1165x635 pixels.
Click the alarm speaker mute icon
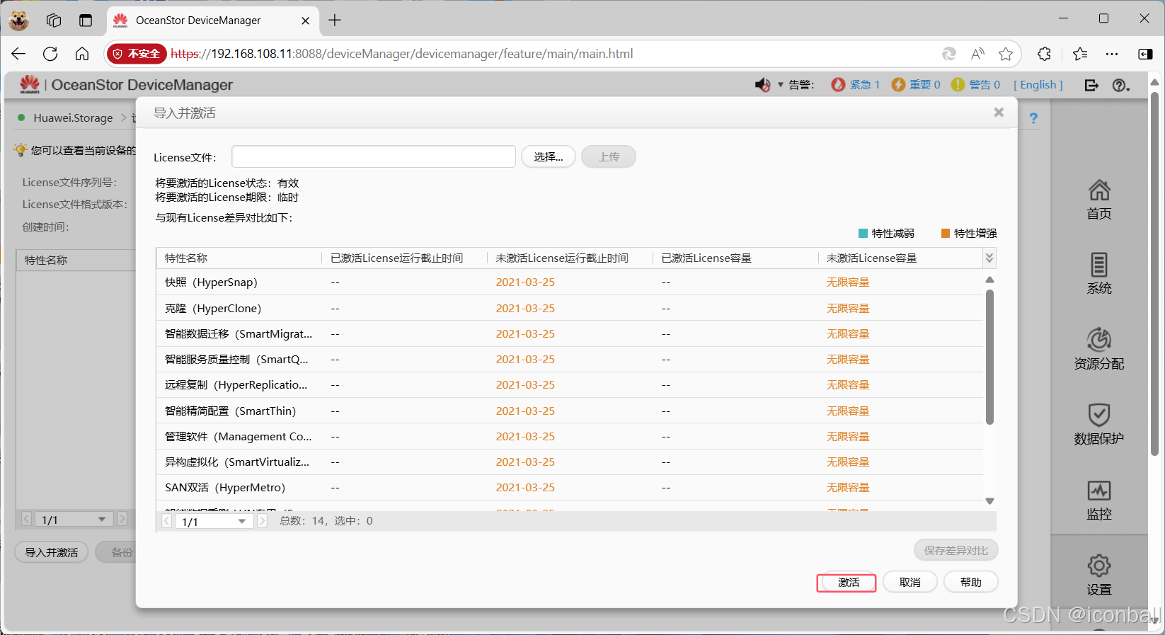[x=762, y=85]
